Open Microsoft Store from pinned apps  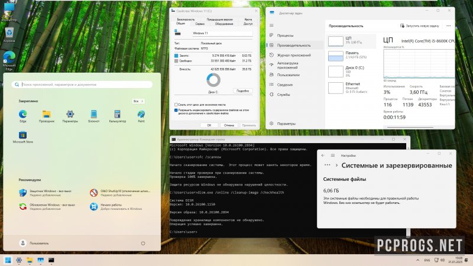coord(23,137)
